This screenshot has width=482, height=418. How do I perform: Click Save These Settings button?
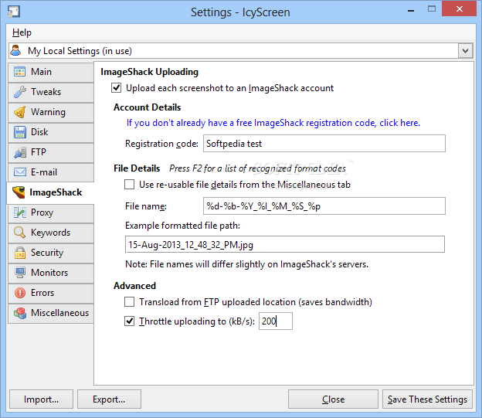tap(427, 399)
